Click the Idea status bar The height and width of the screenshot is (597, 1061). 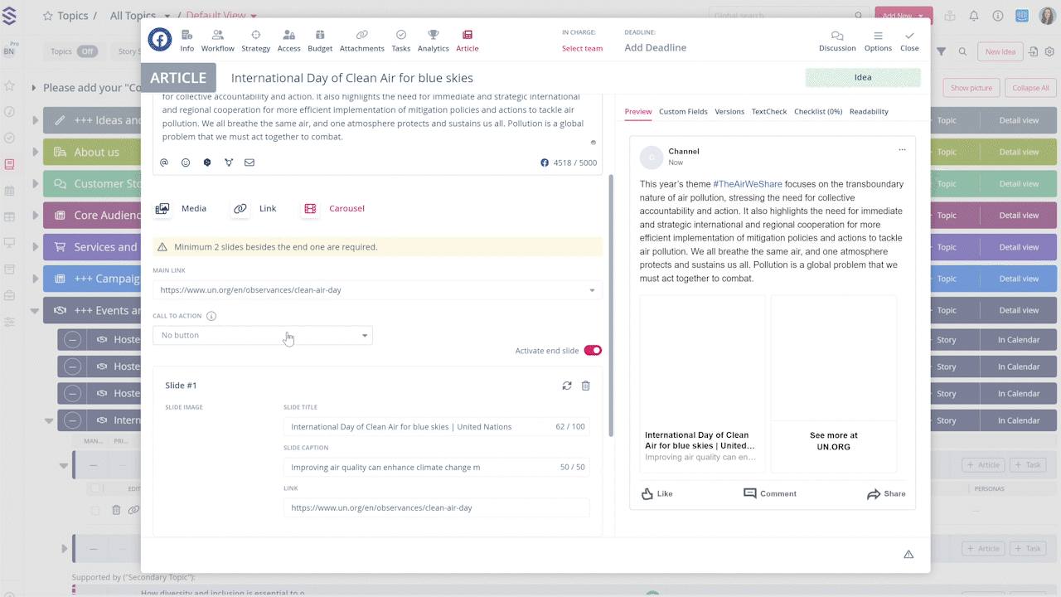click(x=863, y=77)
